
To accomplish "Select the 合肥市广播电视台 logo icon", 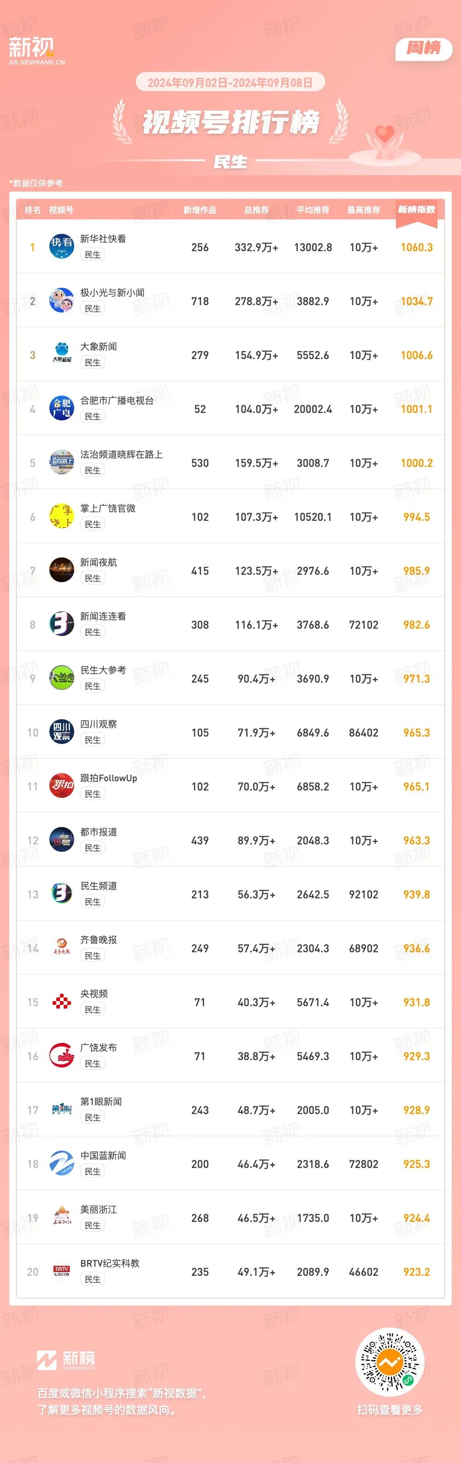I will coord(61,408).
